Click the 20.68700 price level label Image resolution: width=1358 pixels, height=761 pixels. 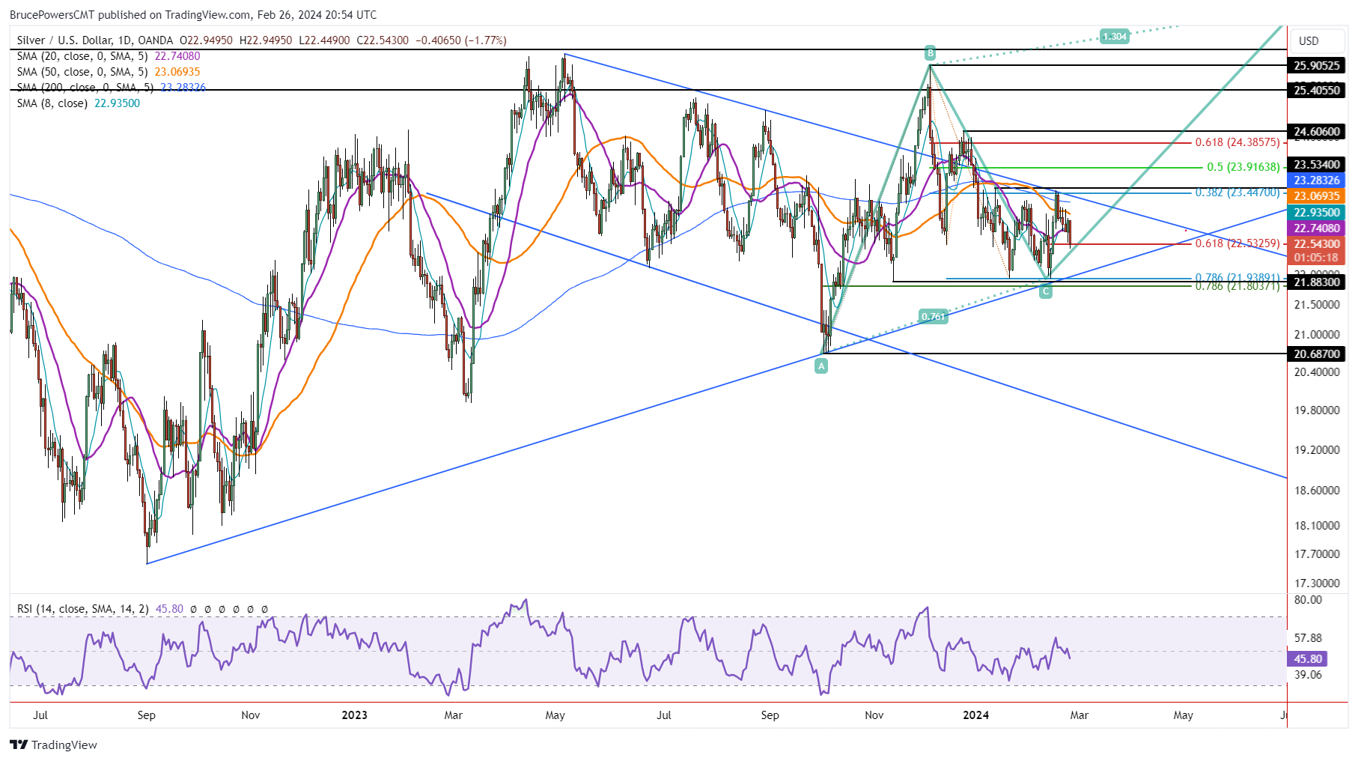(1317, 354)
